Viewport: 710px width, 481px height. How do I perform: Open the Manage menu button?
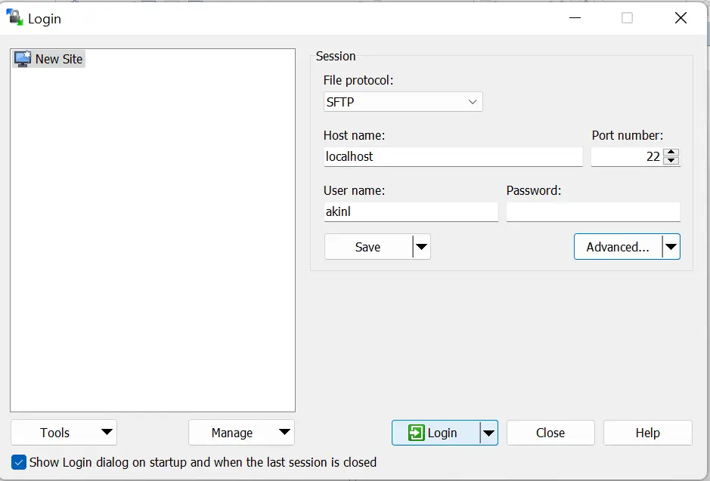[241, 433]
